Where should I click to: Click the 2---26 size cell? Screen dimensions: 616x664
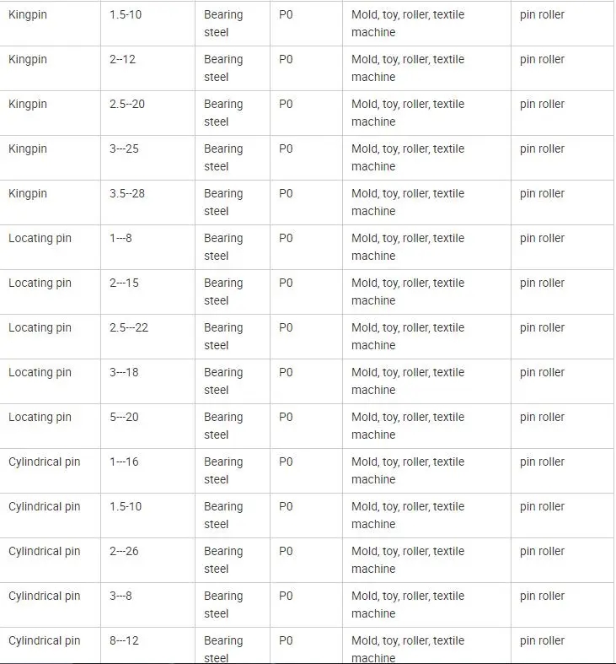point(125,552)
